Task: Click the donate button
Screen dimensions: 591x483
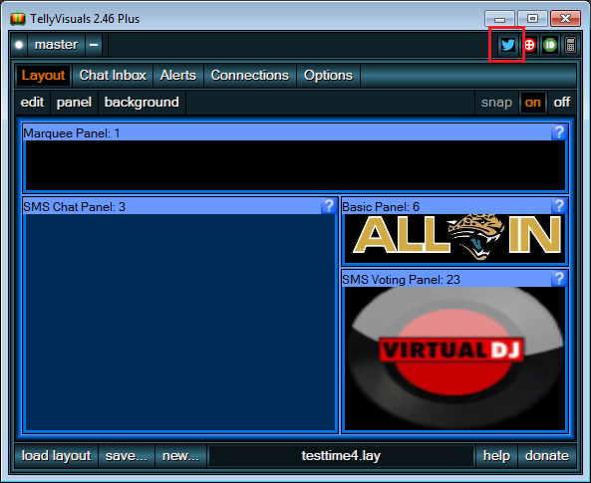Action: point(547,456)
